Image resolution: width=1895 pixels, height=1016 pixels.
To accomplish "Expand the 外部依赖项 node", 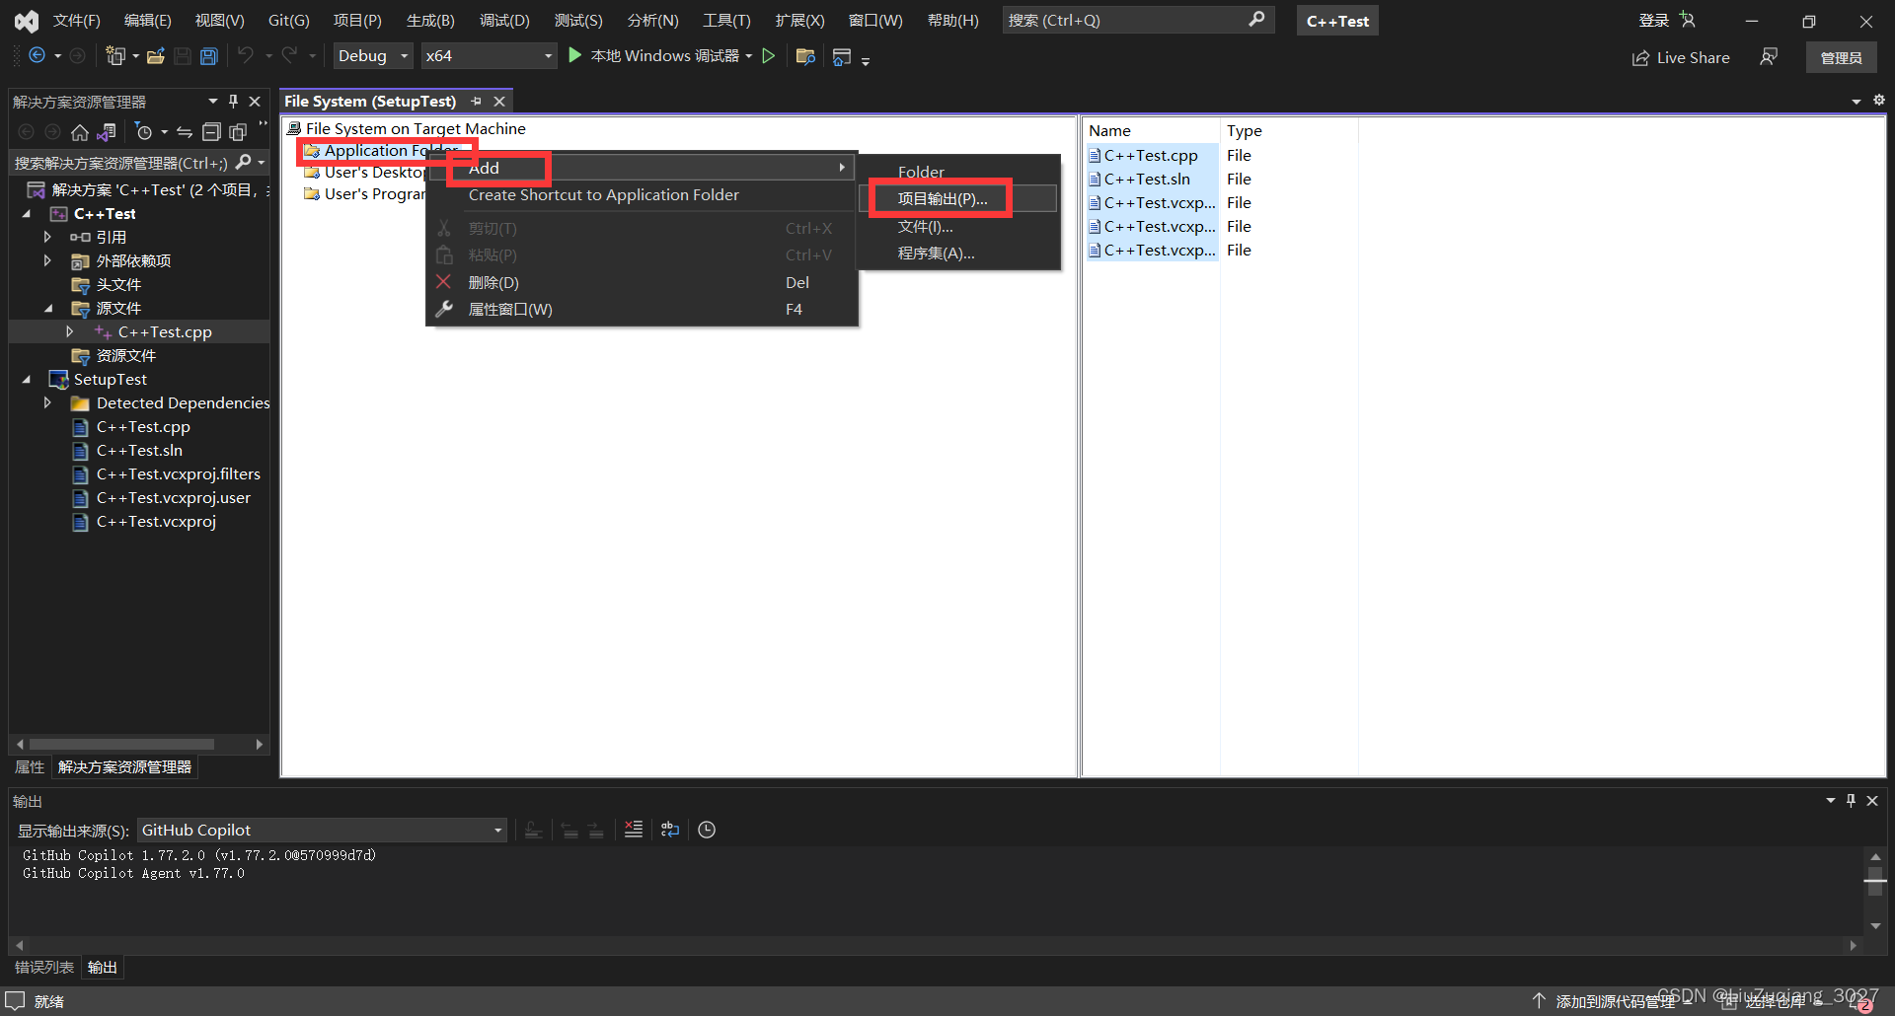I will point(47,261).
